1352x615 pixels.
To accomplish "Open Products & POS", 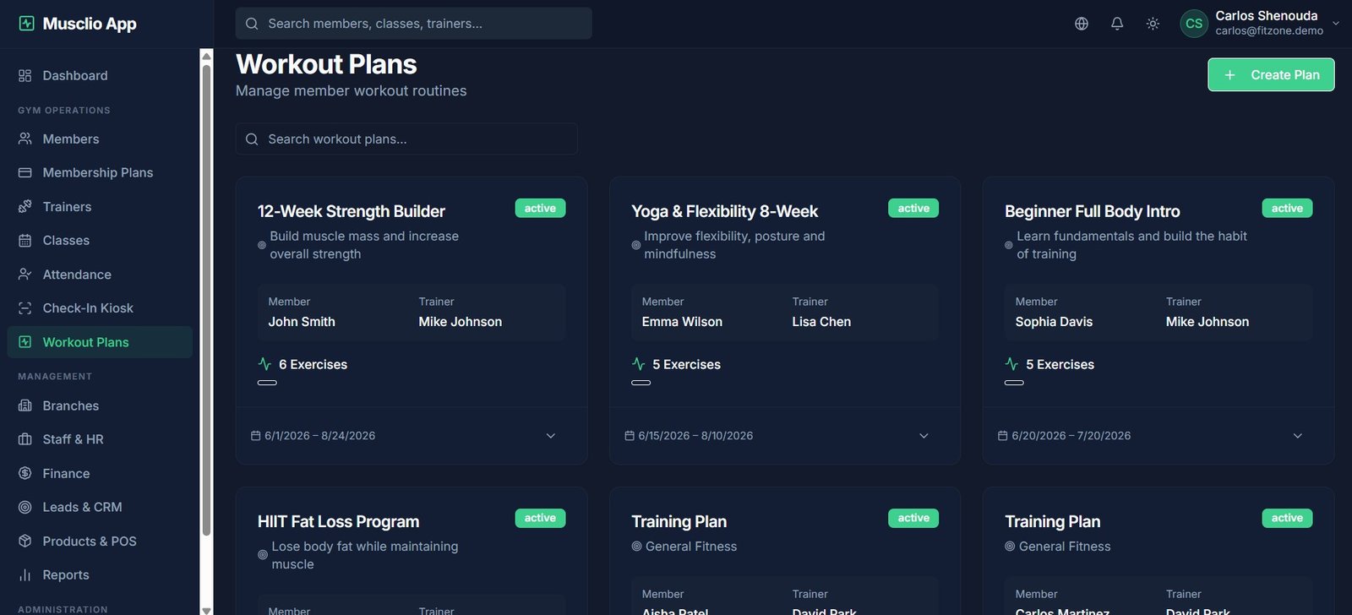I will pyautogui.click(x=100, y=542).
